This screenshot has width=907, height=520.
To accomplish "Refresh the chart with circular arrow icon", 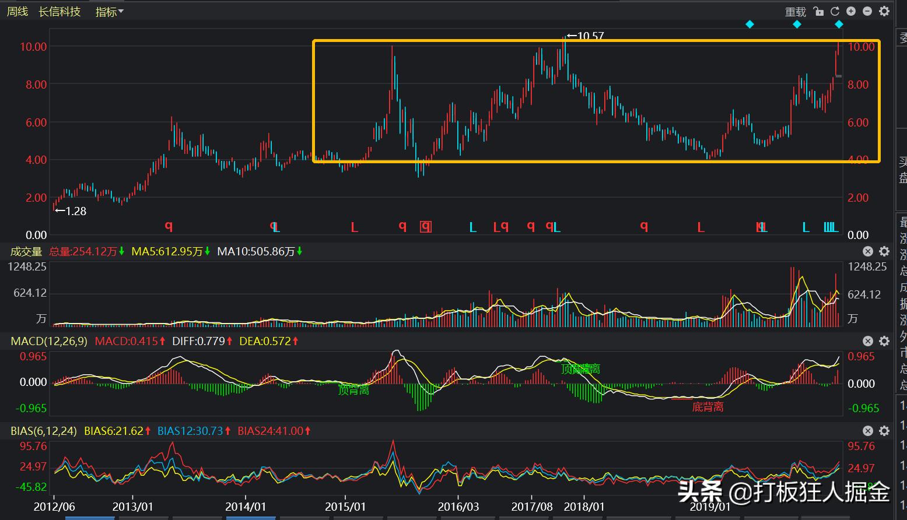I will click(x=835, y=12).
